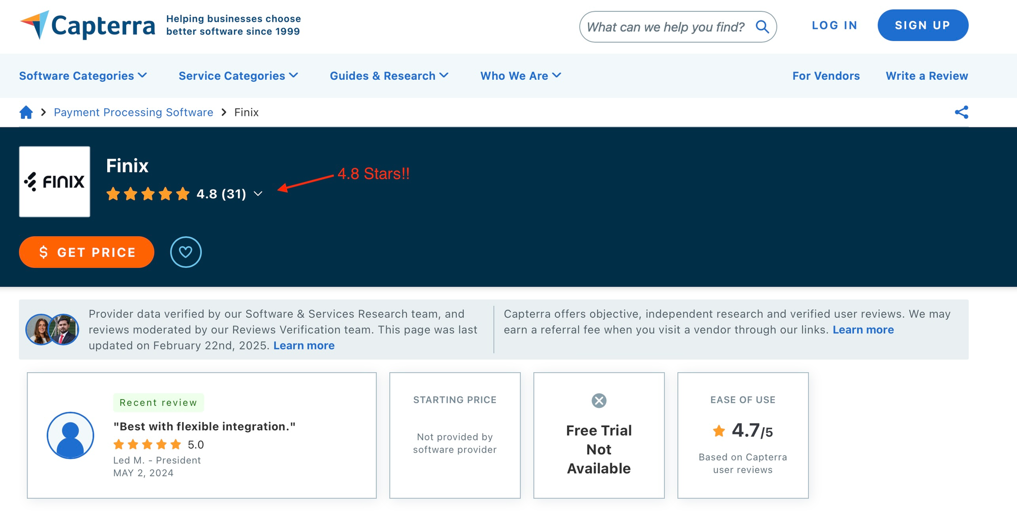This screenshot has height=516, width=1017.
Task: Click the GET PRICE button
Action: click(x=86, y=252)
